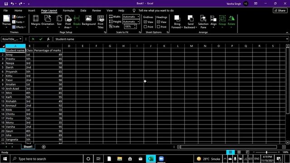The image size is (290, 163).
Task: Collapse the ribbon with the chevron
Action: pyautogui.click(x=287, y=33)
